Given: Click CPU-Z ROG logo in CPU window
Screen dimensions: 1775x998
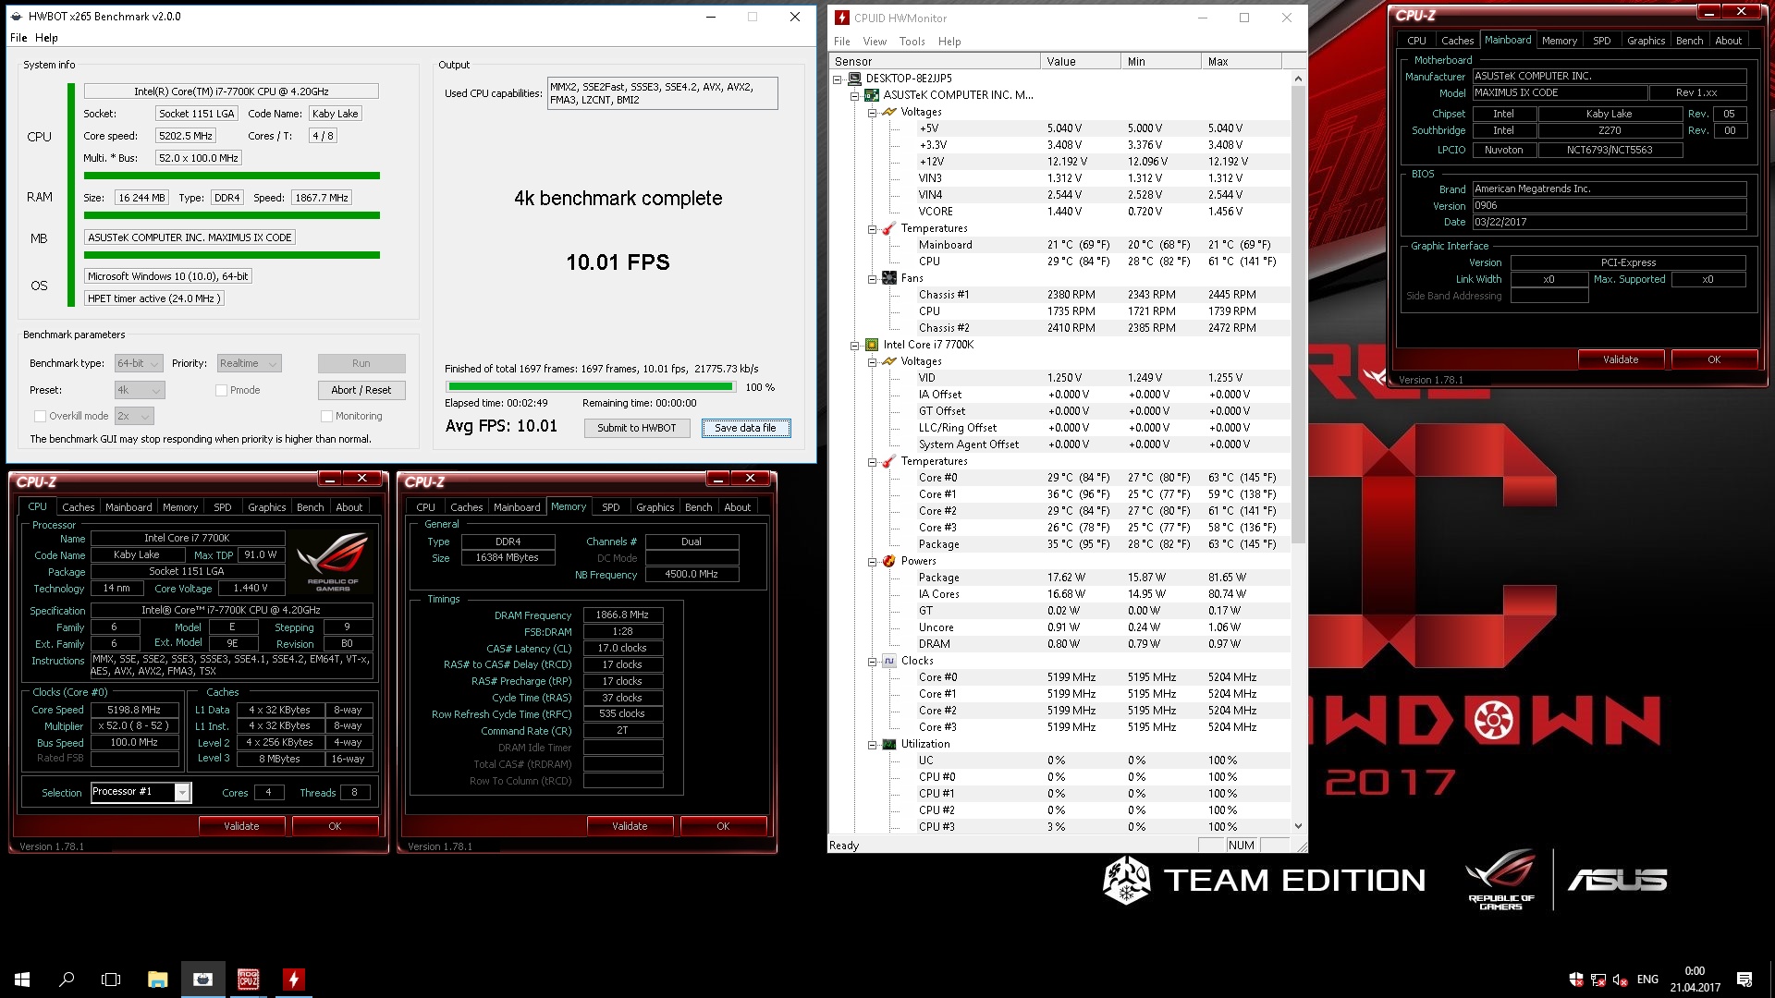Looking at the screenshot, I should [334, 562].
